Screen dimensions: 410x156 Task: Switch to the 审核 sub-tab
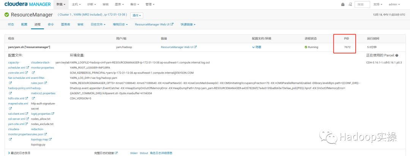pyautogui.click(x=80, y=24)
